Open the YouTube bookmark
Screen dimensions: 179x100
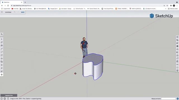click(x=15, y=9)
